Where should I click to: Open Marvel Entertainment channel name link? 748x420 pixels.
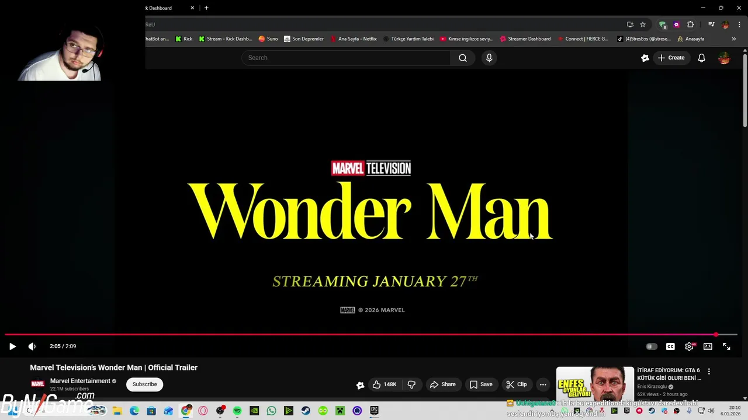point(80,381)
